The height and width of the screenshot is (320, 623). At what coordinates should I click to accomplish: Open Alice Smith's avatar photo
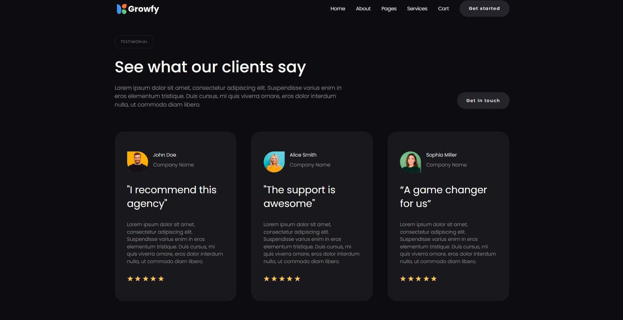pyautogui.click(x=274, y=162)
